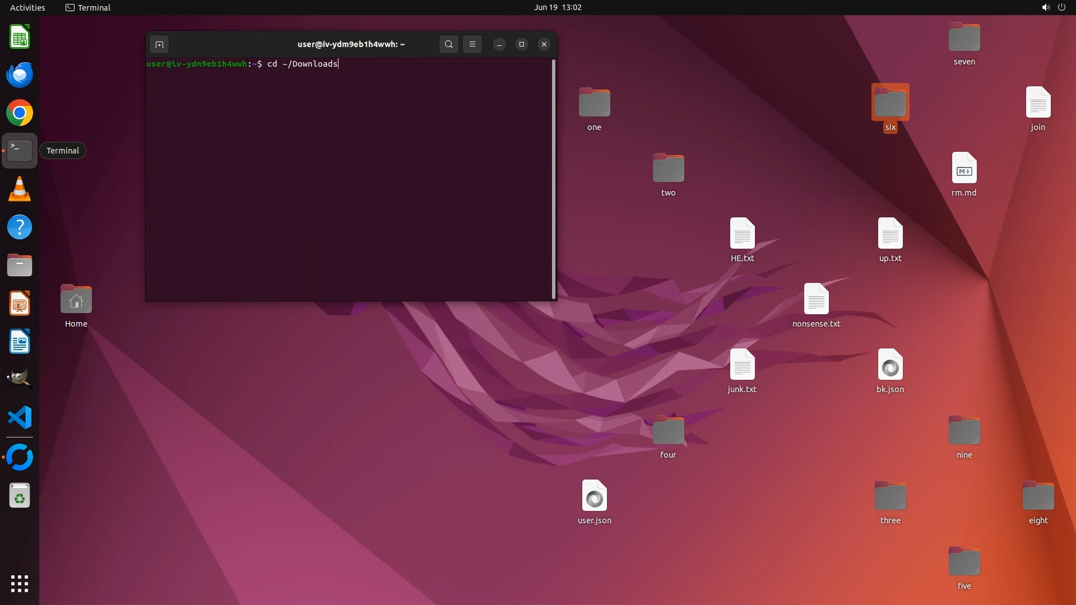Open VLC media player
1076x605 pixels.
pyautogui.click(x=20, y=189)
